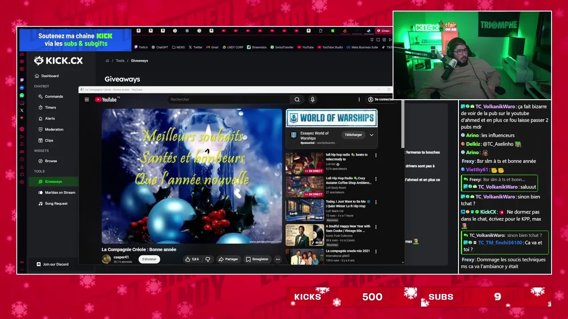Screen dimensions: 568x319
Task: Open Twitch bookmark in bookmarks bar
Action: (141, 47)
